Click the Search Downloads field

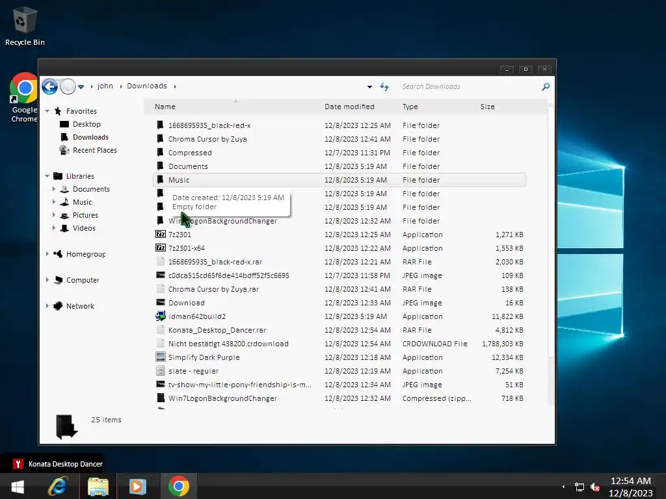pos(470,86)
